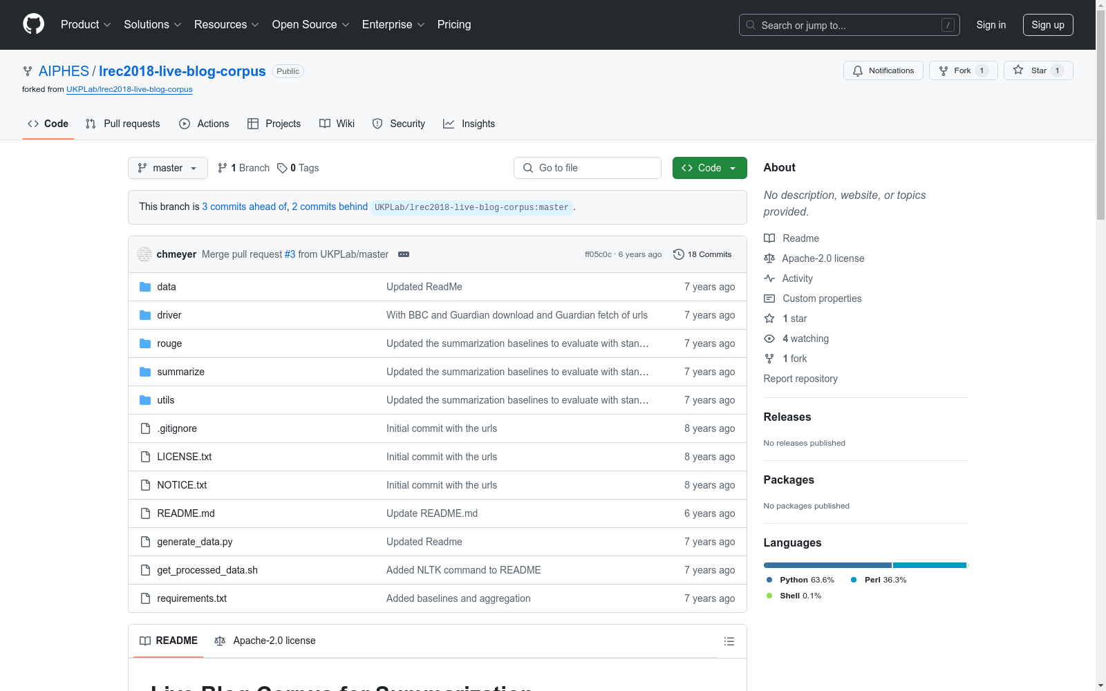The image size is (1106, 691).
Task: Open the README outline list icon
Action: [729, 641]
